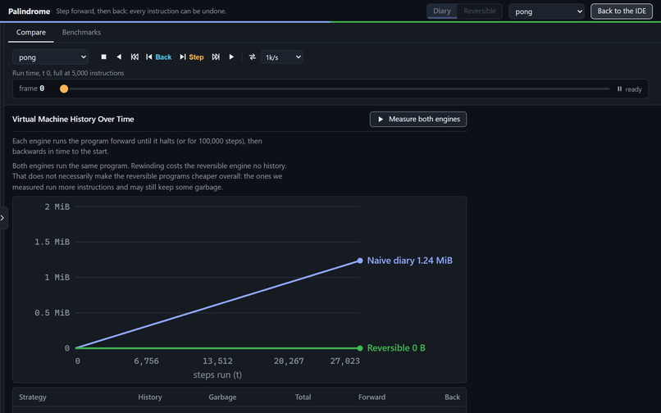
Task: Click the 6,756 x-axis label
Action: (146, 361)
